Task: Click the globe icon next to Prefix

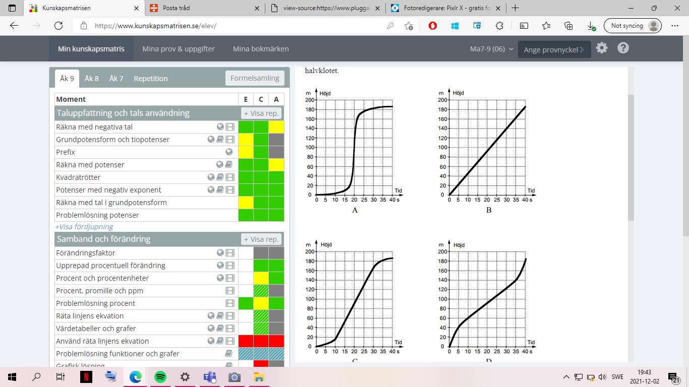Action: pyautogui.click(x=229, y=152)
